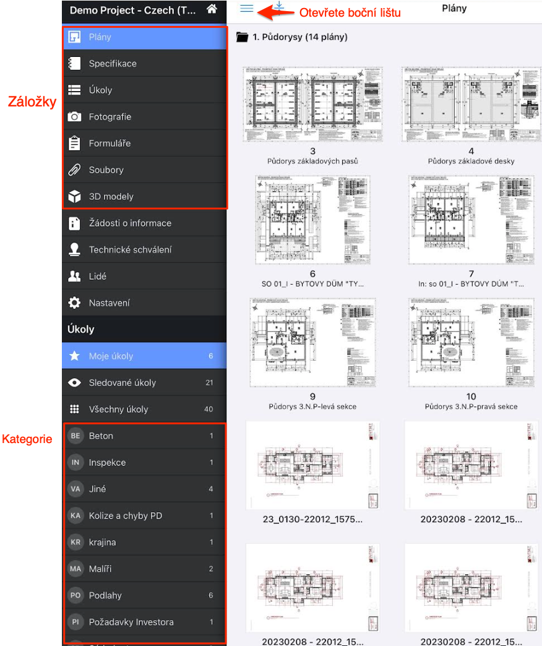542x646 pixels.
Task: Open Všechny úkoly list
Action: tap(144, 409)
